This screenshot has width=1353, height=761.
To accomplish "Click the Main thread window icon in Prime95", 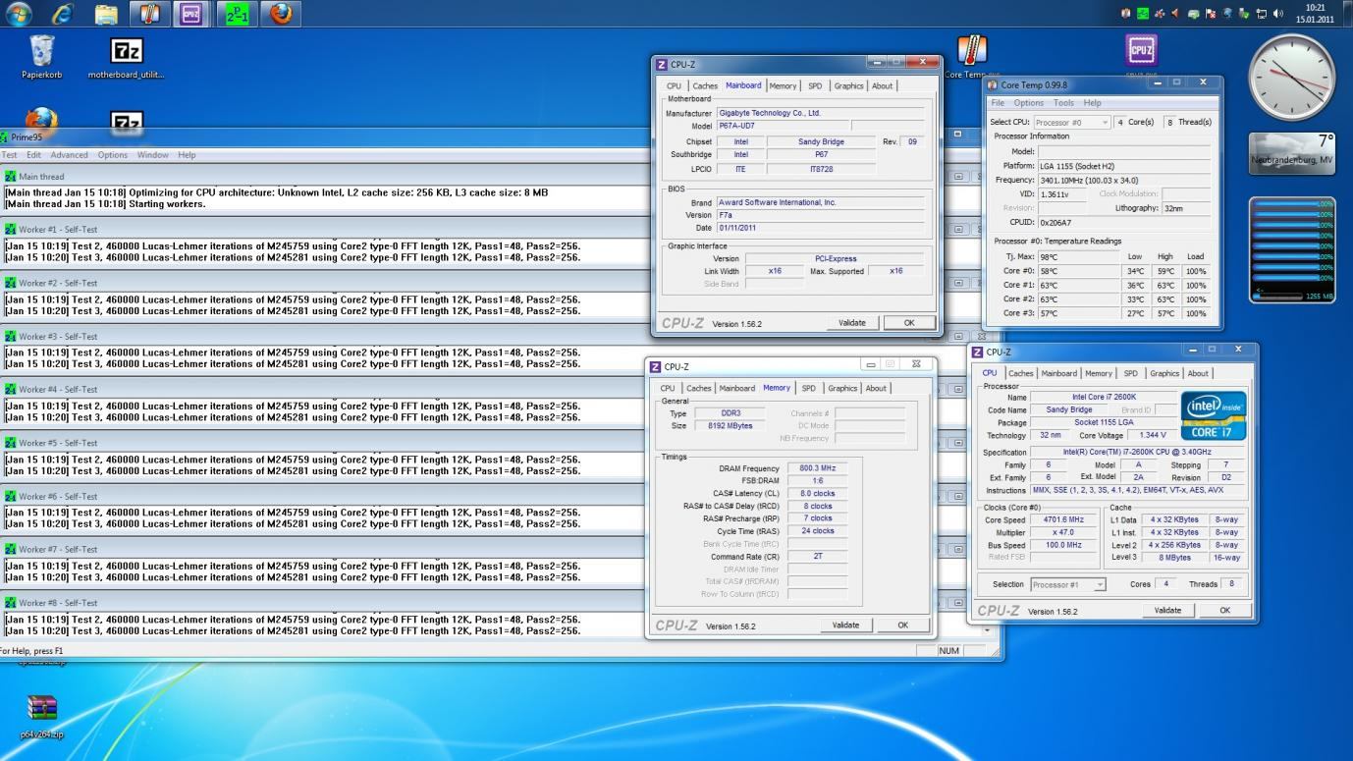I will click(x=11, y=176).
